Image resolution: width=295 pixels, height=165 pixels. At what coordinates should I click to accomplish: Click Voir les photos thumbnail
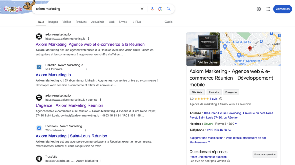[203, 49]
